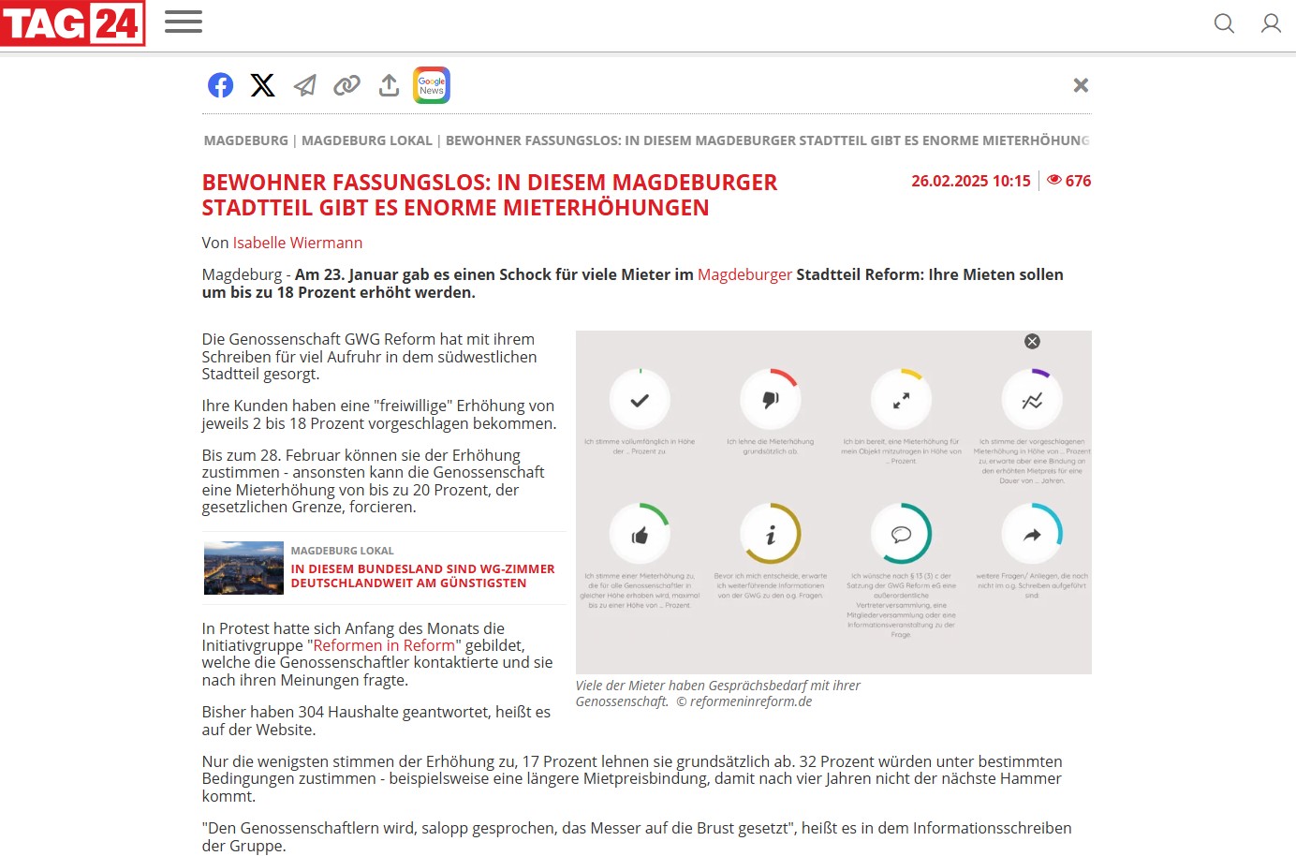
Task: Click the info survey circle icon
Action: pyautogui.click(x=771, y=535)
